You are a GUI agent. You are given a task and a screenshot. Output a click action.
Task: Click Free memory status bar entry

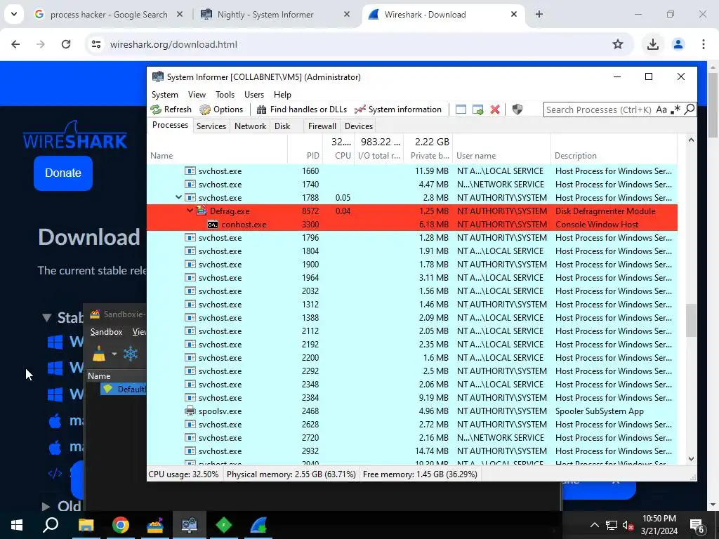click(420, 474)
